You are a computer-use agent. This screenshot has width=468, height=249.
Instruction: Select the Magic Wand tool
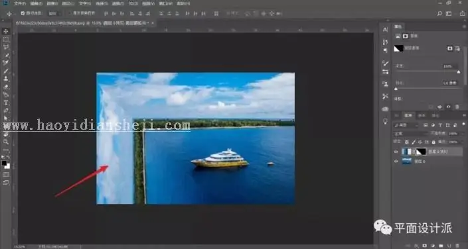click(6, 55)
